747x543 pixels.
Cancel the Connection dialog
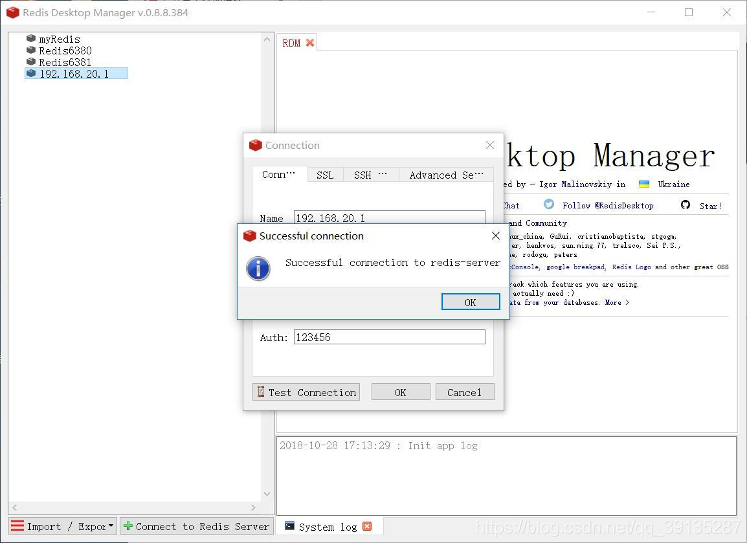click(x=465, y=392)
